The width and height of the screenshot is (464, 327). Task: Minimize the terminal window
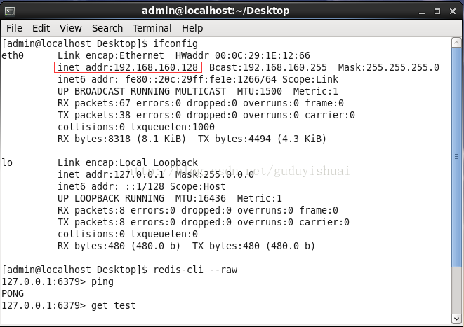(422, 12)
